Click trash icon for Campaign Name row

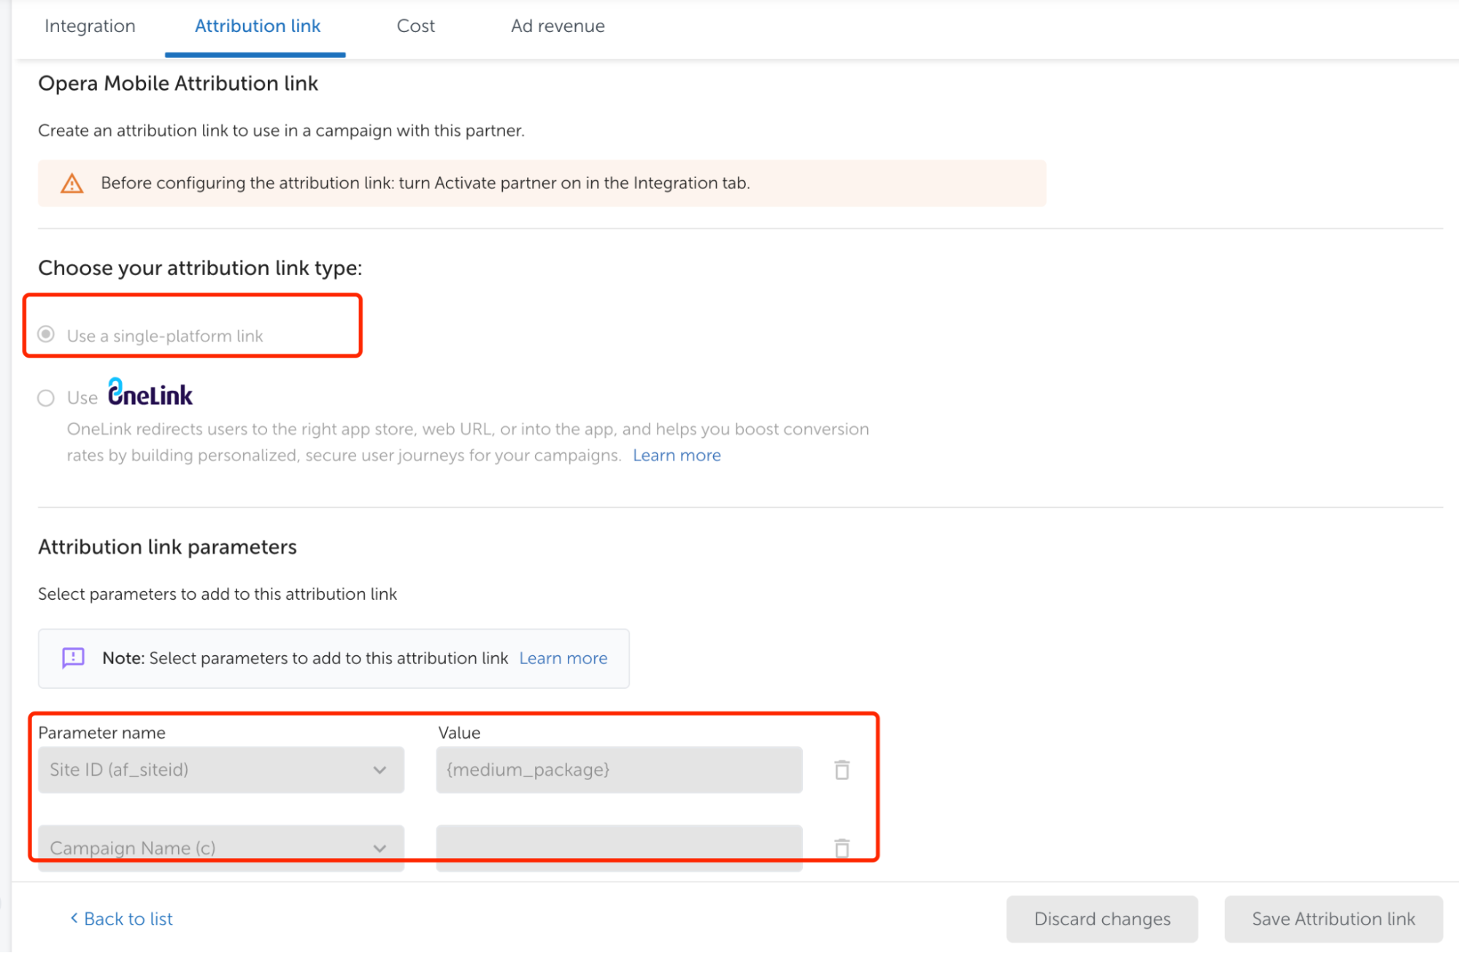(842, 848)
